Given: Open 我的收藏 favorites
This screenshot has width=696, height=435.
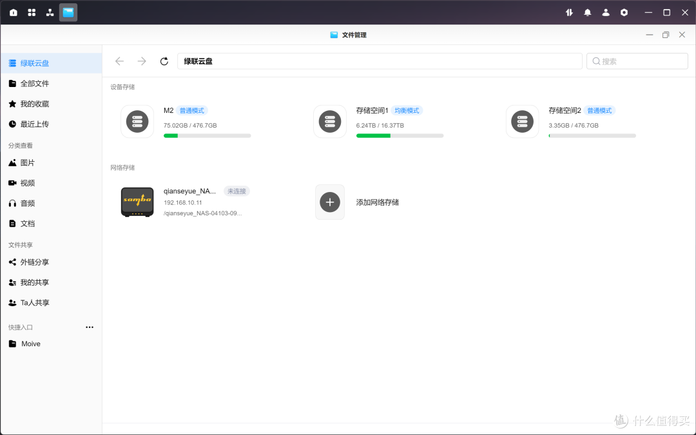Looking at the screenshot, I should coord(51,104).
